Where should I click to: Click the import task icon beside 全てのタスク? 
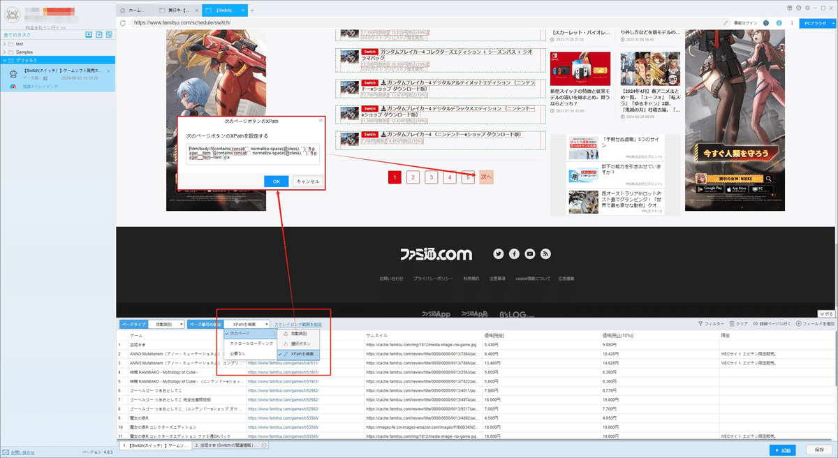coord(89,34)
